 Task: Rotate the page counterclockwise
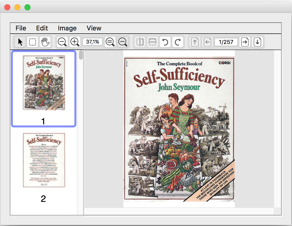(165, 42)
